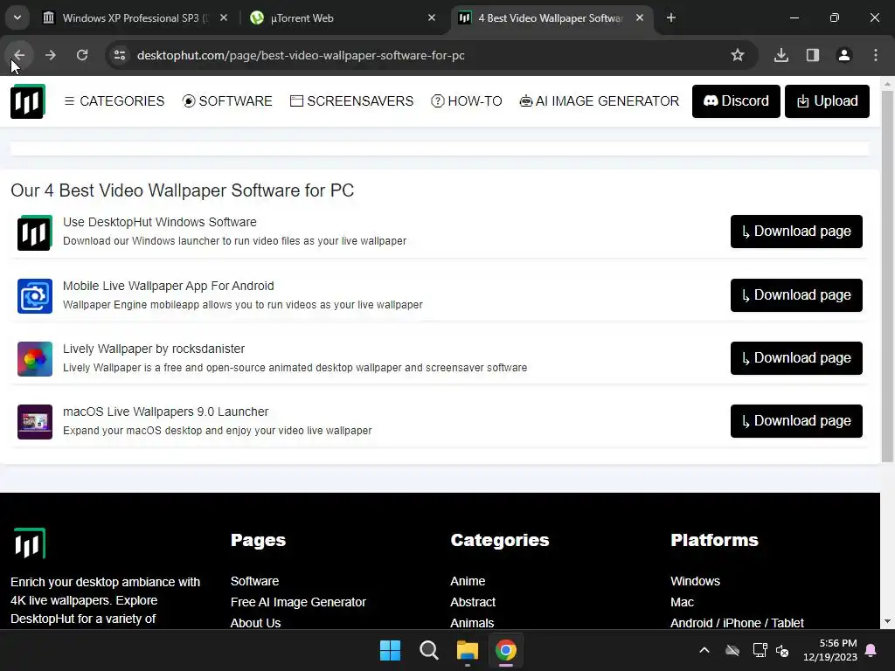Select the 4 Best Video Wallpaper Software tab
Screen dimensions: 895x671
point(551,17)
